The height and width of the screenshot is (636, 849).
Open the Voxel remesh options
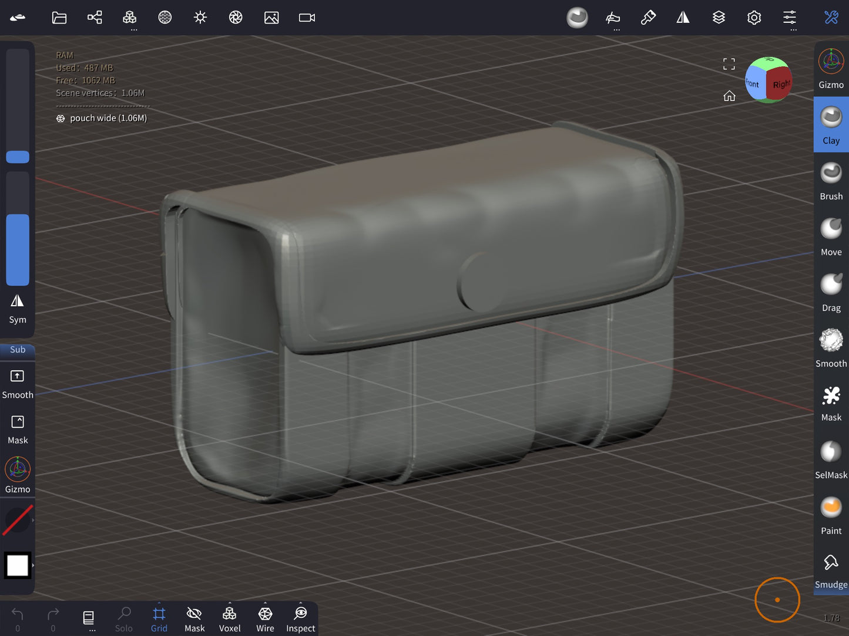tap(230, 619)
